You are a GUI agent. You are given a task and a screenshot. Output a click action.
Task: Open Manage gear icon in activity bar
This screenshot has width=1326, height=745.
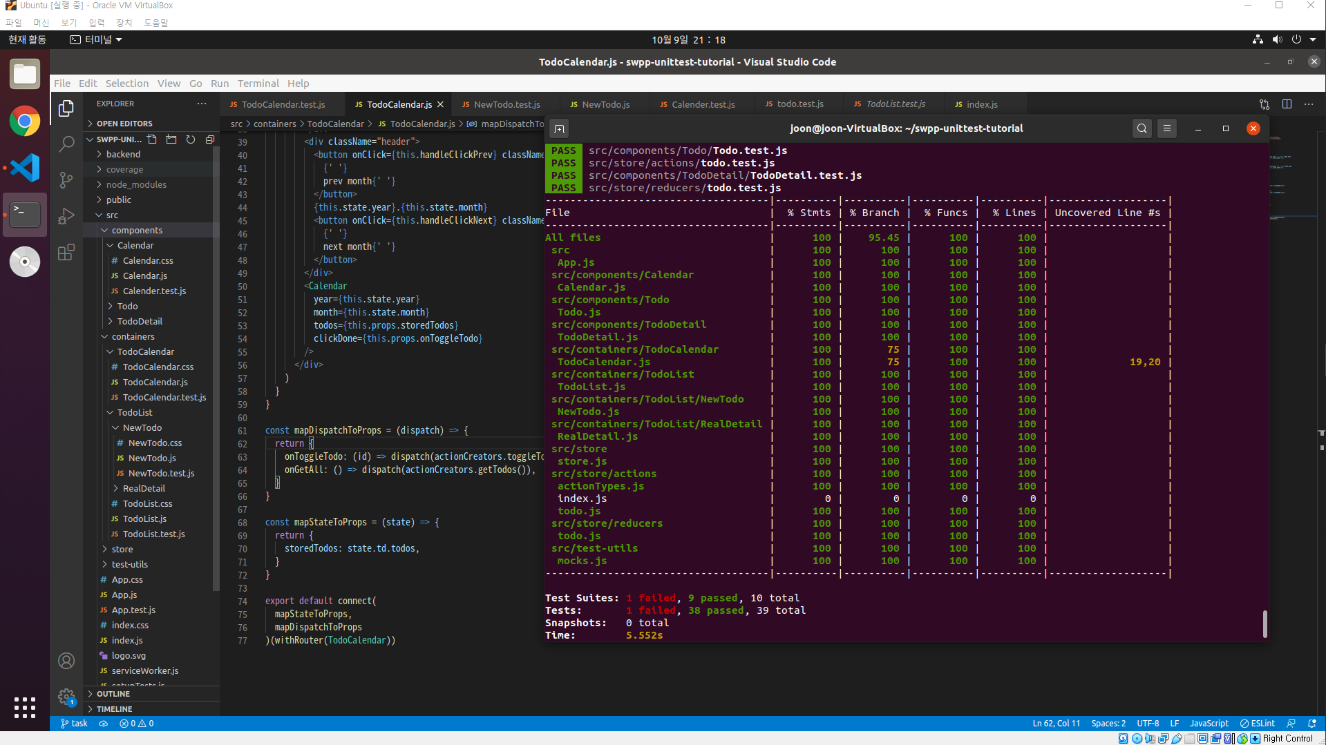66,697
